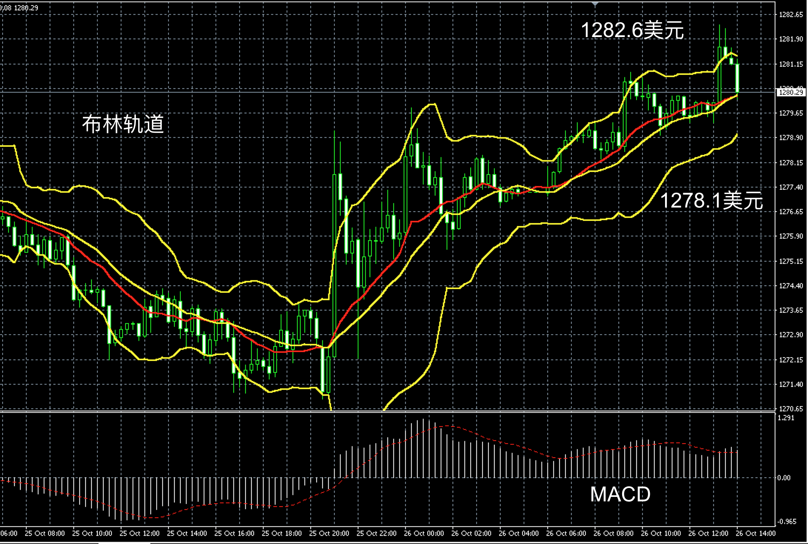The image size is (808, 544).
Task: Click the 26 Oct 00:00 time label
Action: click(424, 533)
